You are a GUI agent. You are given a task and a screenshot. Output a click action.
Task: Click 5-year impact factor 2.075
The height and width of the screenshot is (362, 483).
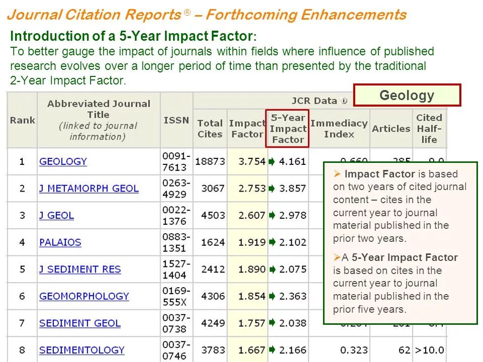pyautogui.click(x=292, y=269)
